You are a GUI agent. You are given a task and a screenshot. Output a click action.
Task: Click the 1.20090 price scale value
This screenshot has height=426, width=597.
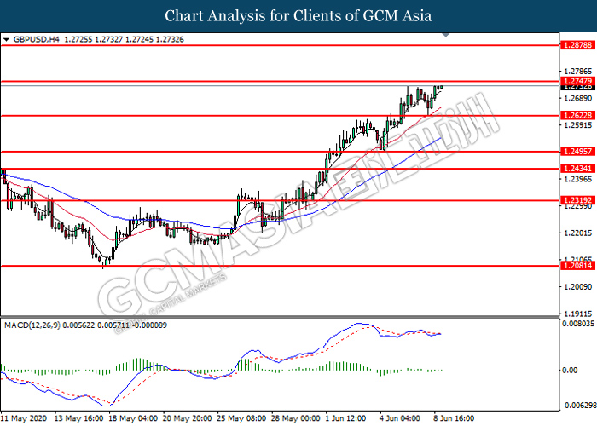click(x=578, y=287)
